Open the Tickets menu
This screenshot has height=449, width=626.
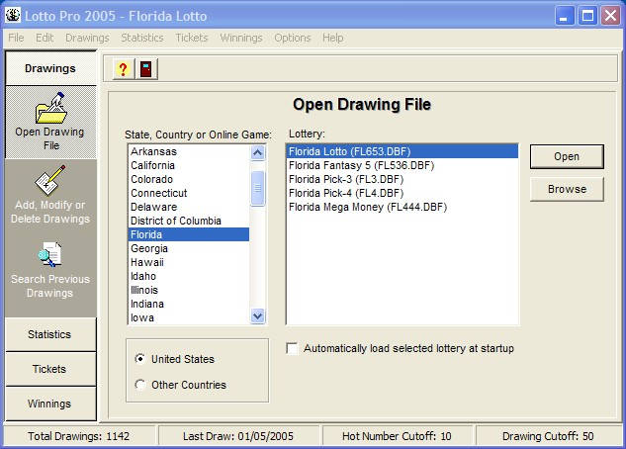[192, 38]
